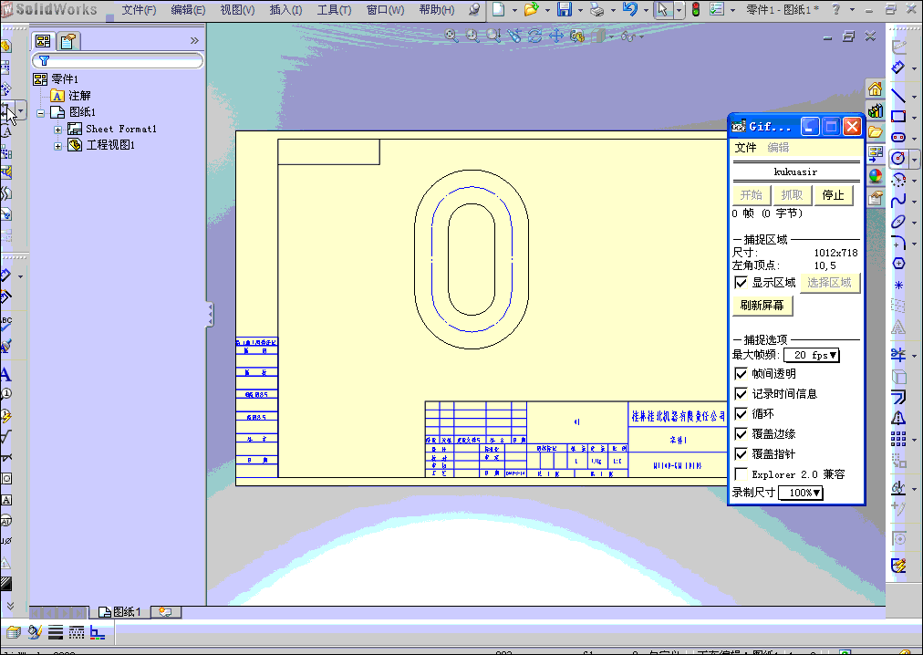The width and height of the screenshot is (923, 655).
Task: Click the 停止 button in Gif window
Action: coord(833,195)
